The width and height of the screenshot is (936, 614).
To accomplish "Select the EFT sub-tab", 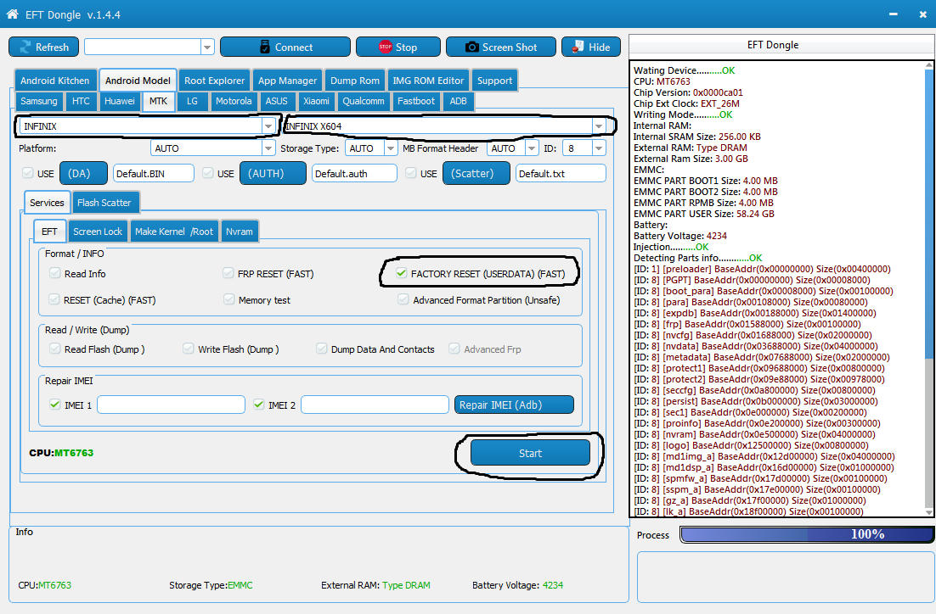I will (x=49, y=232).
